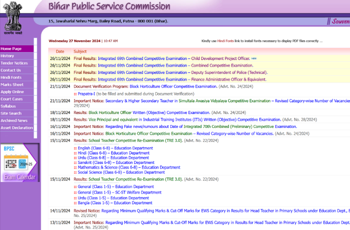
Task: Open General (Class 1-5) SC-ST Welfare Department result
Action: tap(120, 192)
